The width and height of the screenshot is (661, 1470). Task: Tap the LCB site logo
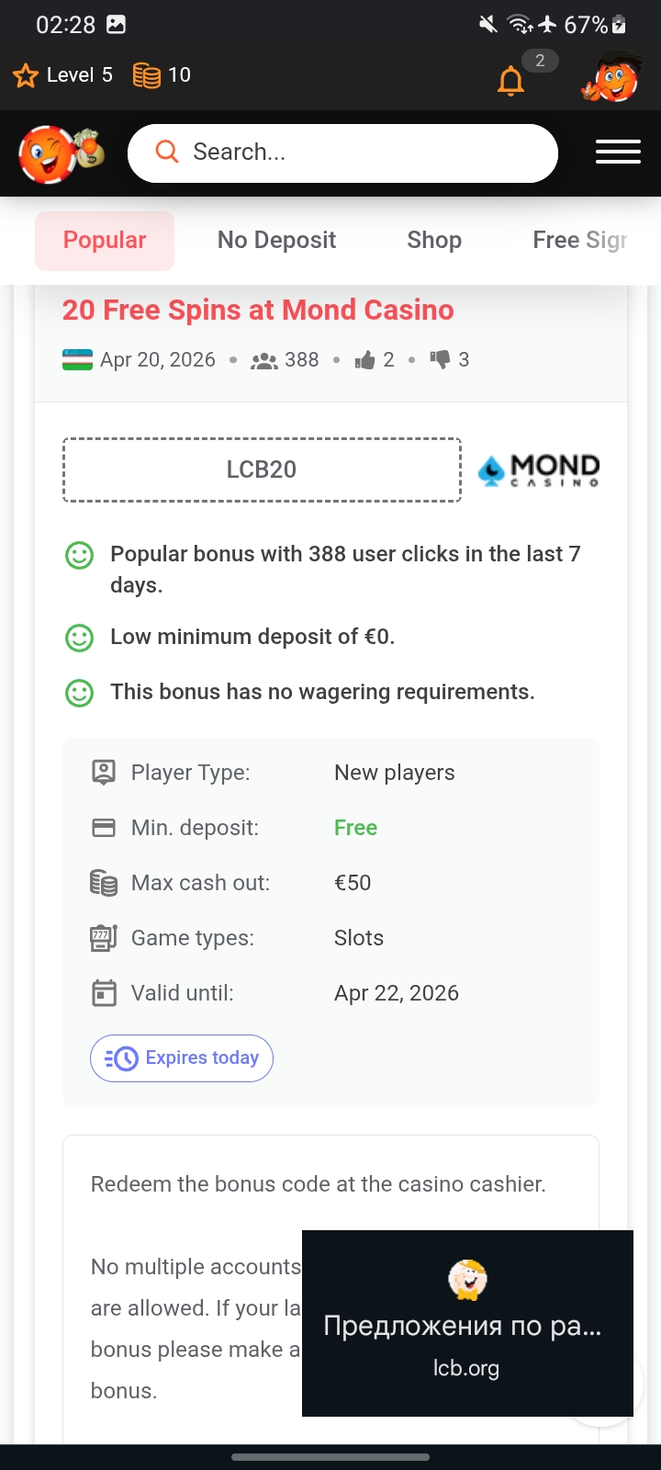click(x=61, y=153)
